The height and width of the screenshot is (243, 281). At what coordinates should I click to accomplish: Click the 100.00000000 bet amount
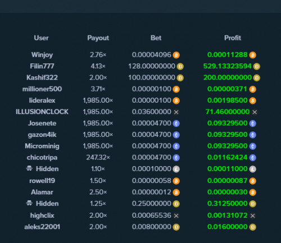coord(152,77)
